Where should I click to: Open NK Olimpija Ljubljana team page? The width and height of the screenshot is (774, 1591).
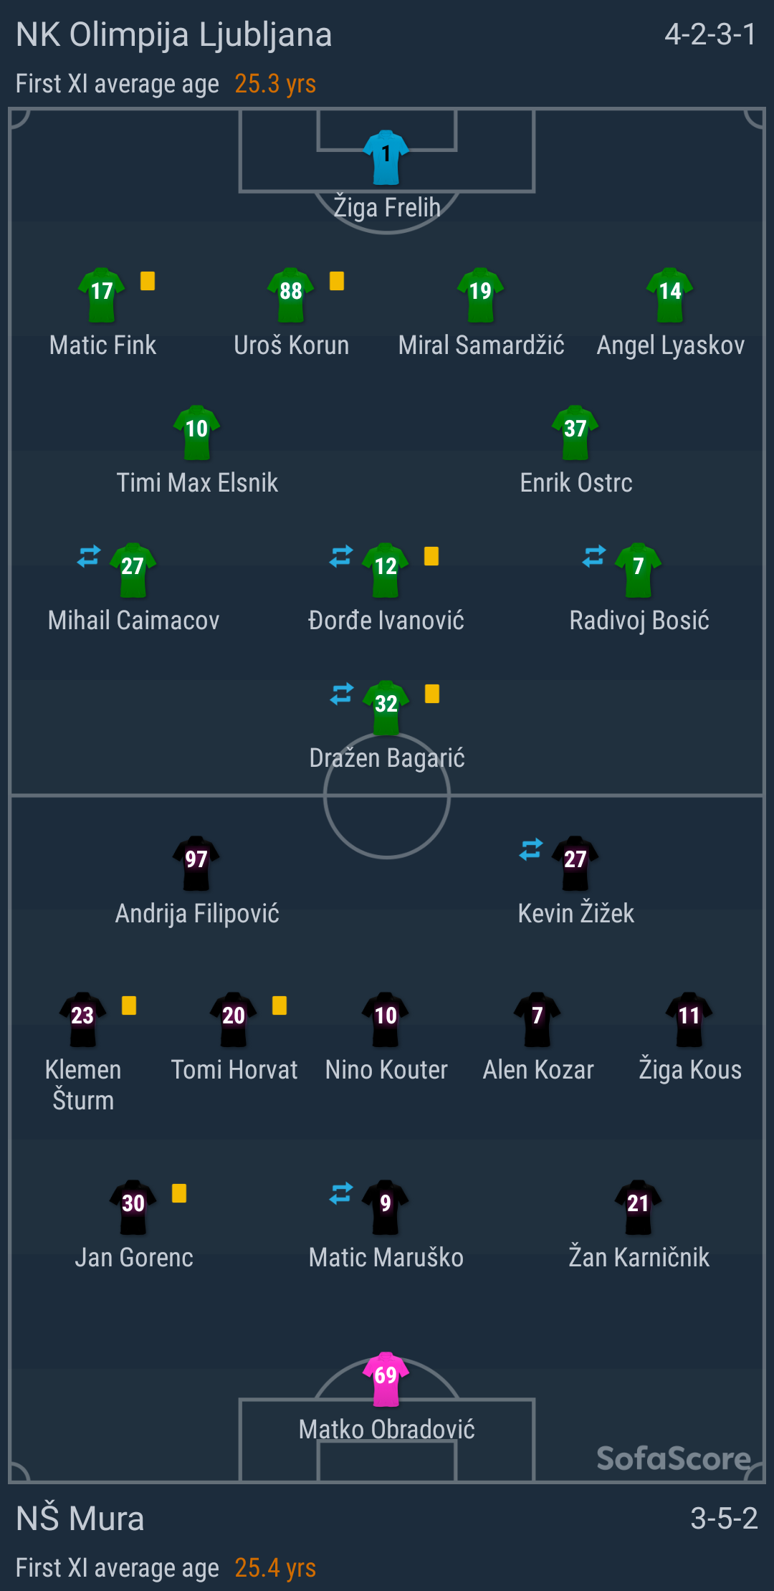point(174,34)
